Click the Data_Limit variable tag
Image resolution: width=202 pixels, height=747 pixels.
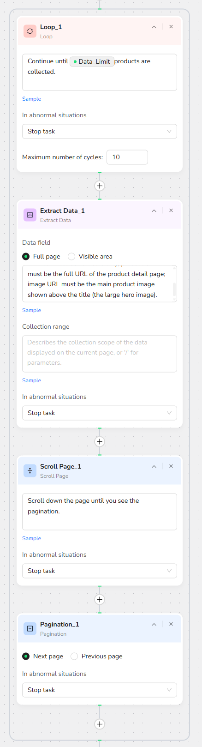92,61
